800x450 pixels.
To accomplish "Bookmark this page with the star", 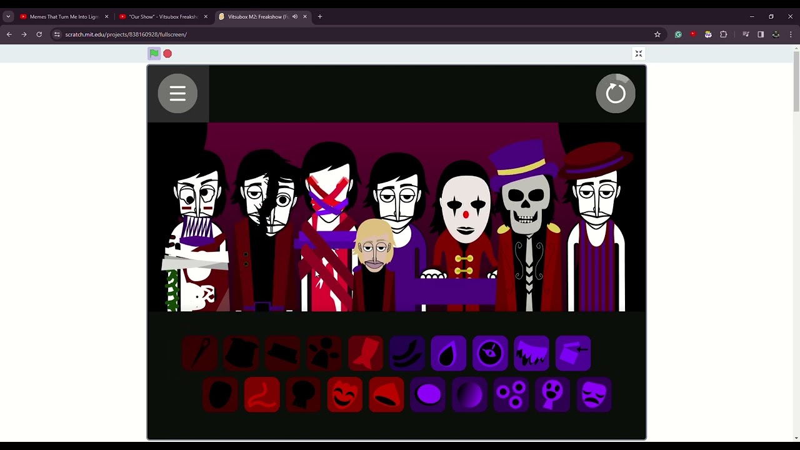I will tap(657, 34).
